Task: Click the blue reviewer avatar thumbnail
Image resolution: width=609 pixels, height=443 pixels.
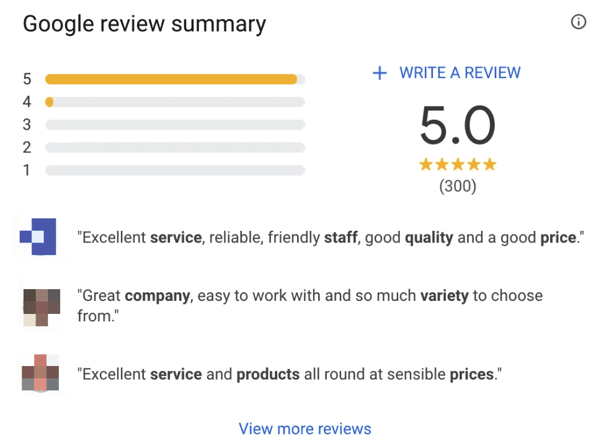Action: (x=38, y=236)
